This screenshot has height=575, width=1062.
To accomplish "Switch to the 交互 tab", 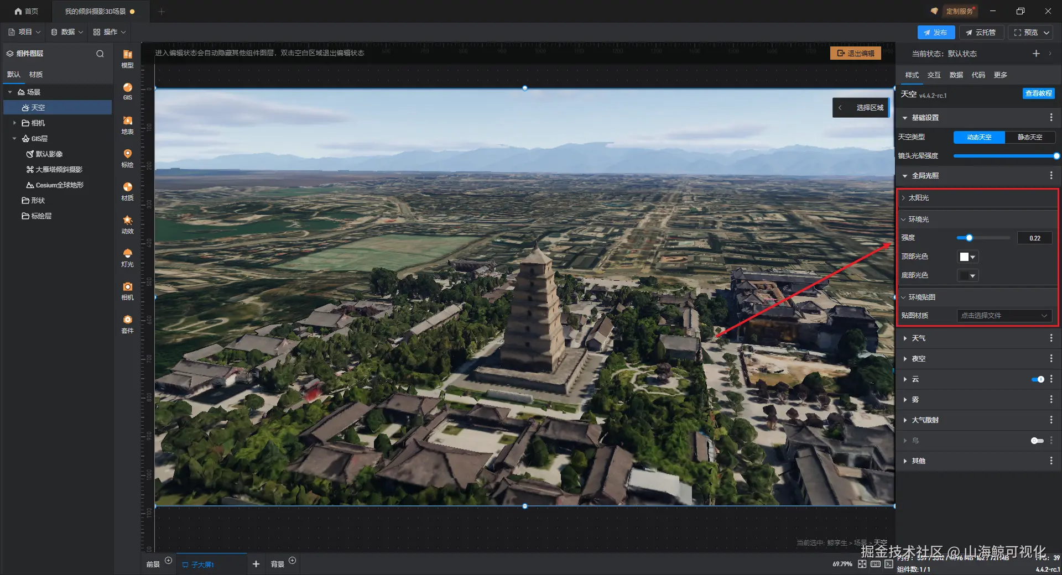I will [x=934, y=75].
